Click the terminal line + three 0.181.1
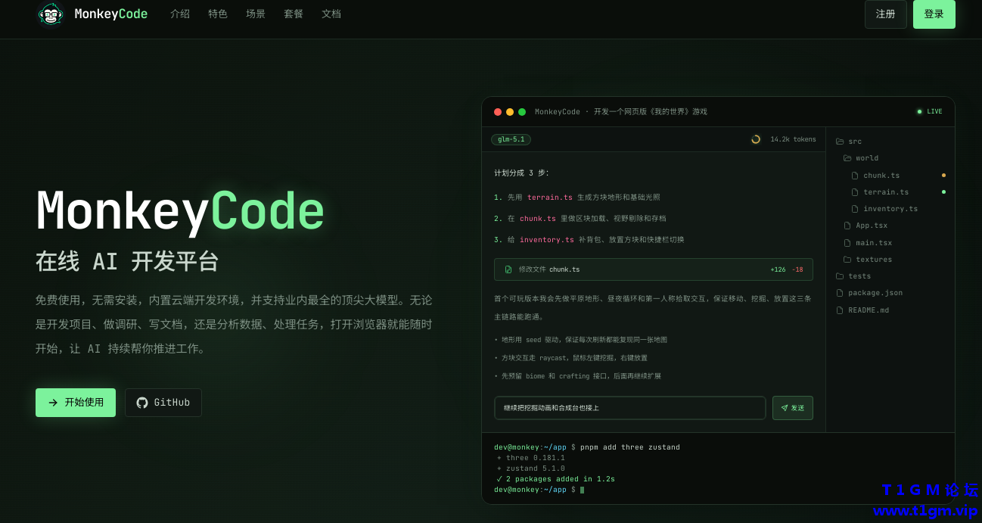Screen dimensions: 982x523 [x=531, y=458]
